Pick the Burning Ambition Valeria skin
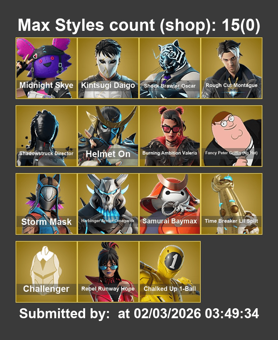The image size is (278, 340). 170,136
